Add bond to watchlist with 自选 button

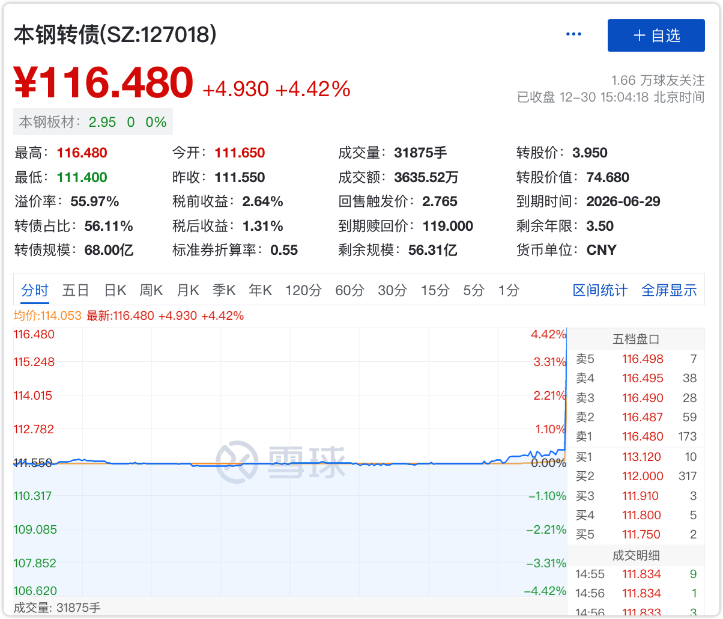[x=656, y=35]
